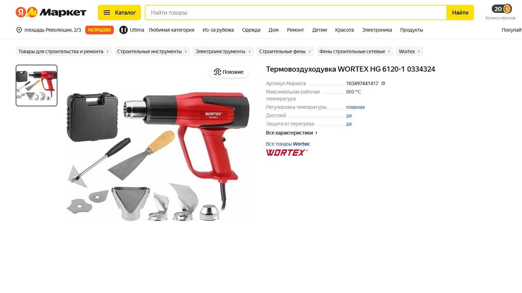This screenshot has width=522, height=293.
Task: Open the Каталог hamburger menu
Action: [x=119, y=13]
